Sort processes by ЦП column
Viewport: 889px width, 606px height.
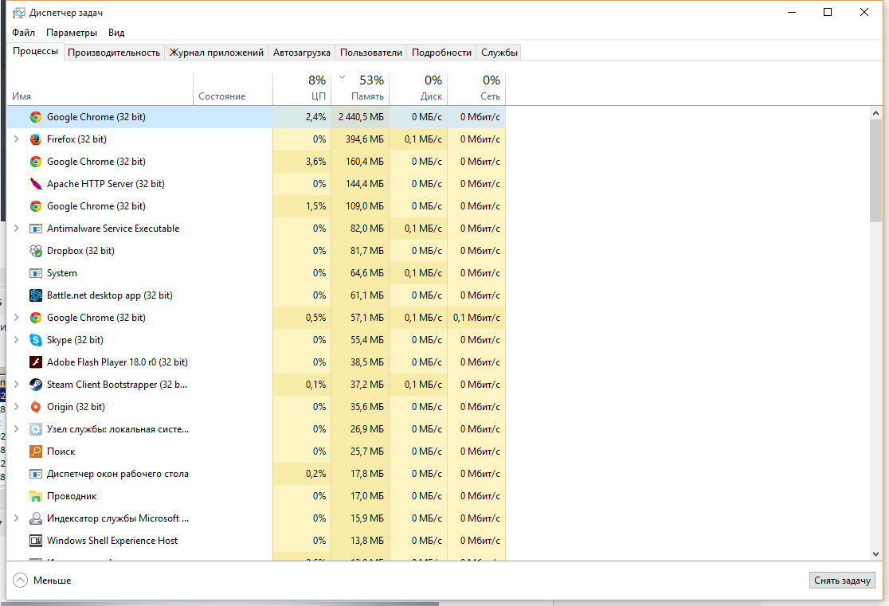click(x=302, y=89)
